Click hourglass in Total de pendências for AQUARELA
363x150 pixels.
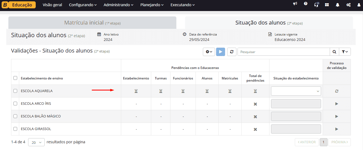[255, 91]
